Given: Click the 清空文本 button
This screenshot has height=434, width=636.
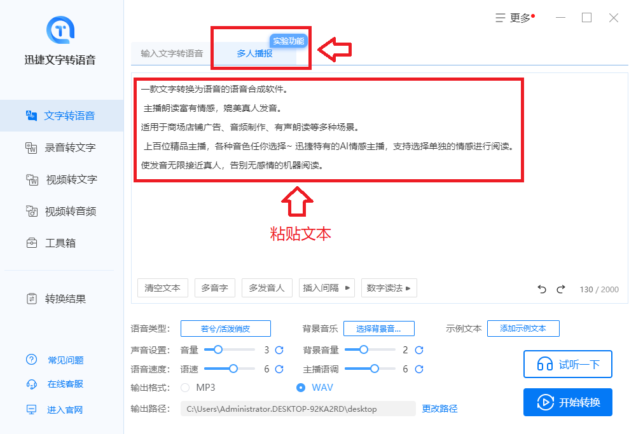Looking at the screenshot, I should 163,288.
